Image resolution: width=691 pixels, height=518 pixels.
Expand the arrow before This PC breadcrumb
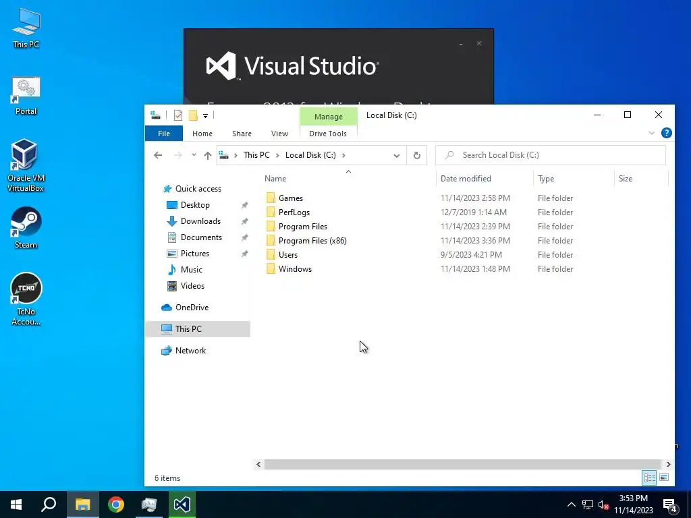click(x=236, y=155)
